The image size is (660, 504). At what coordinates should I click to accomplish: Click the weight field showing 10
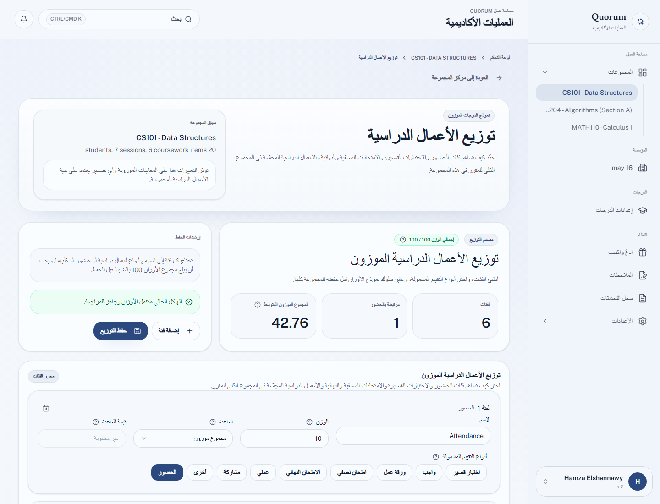(284, 438)
